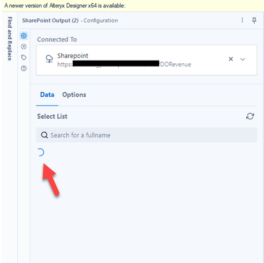Image resolution: width=264 pixels, height=263 pixels.
Task: Open the three-dot options menu
Action: tap(242, 20)
